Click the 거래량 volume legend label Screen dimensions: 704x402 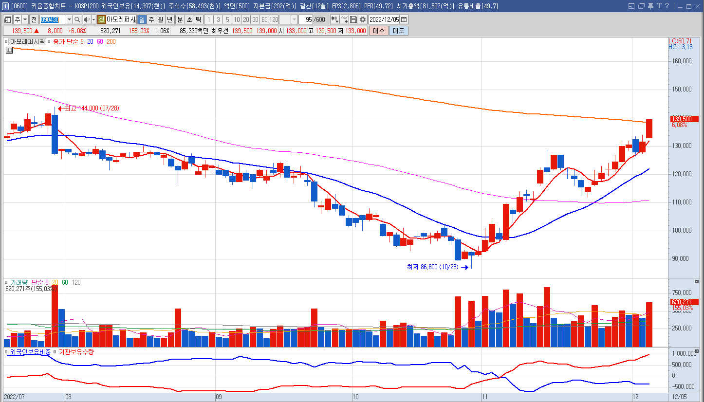(19, 282)
